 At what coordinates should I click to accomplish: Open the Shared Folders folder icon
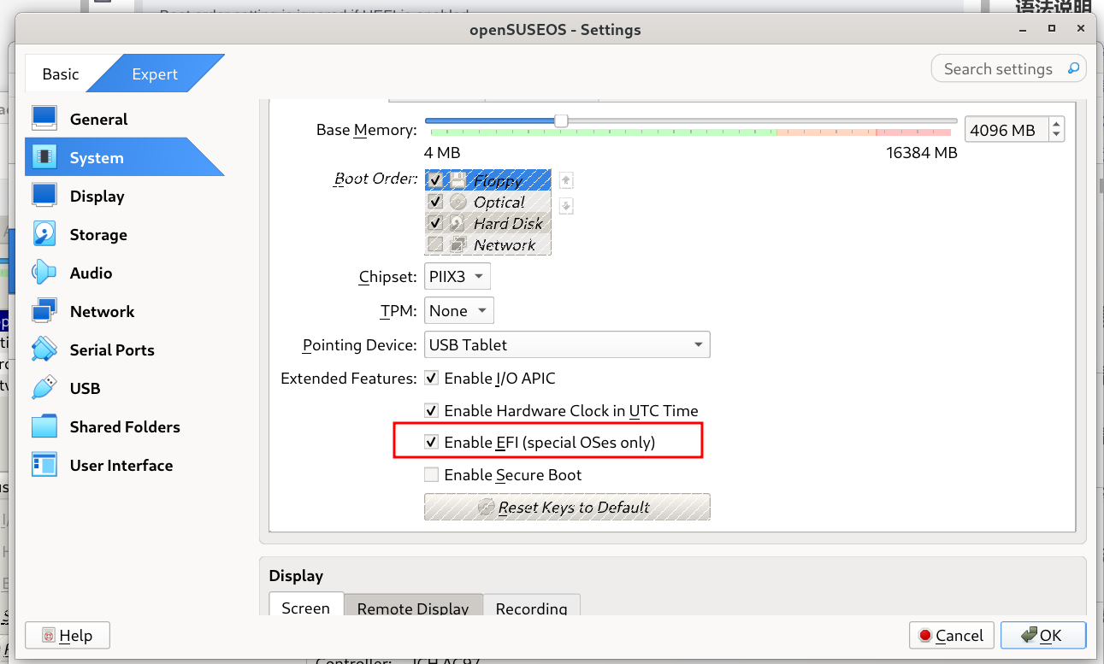(44, 426)
